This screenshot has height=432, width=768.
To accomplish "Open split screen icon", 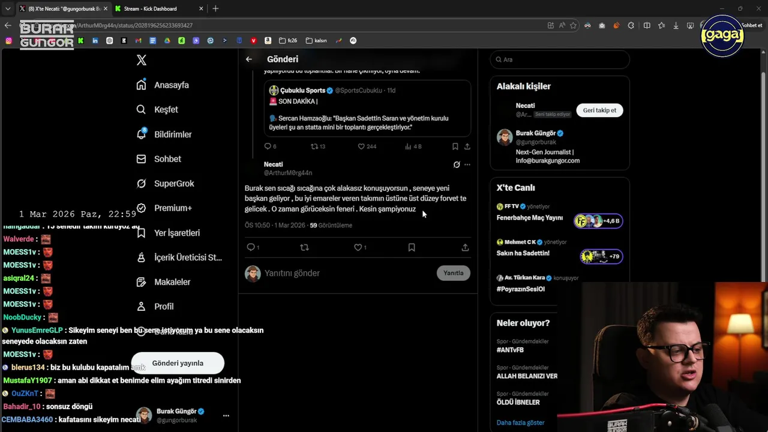I will (x=647, y=25).
